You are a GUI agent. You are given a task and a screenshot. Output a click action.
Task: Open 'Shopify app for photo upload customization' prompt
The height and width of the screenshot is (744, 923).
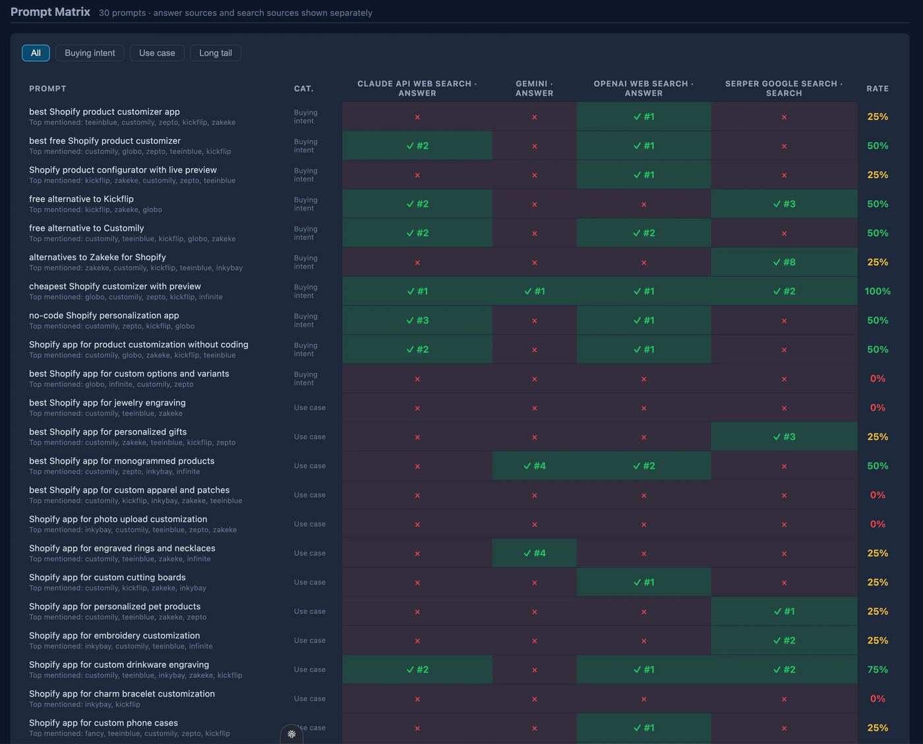point(118,518)
